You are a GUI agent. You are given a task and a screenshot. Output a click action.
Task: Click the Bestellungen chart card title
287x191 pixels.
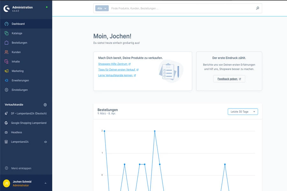(108, 110)
